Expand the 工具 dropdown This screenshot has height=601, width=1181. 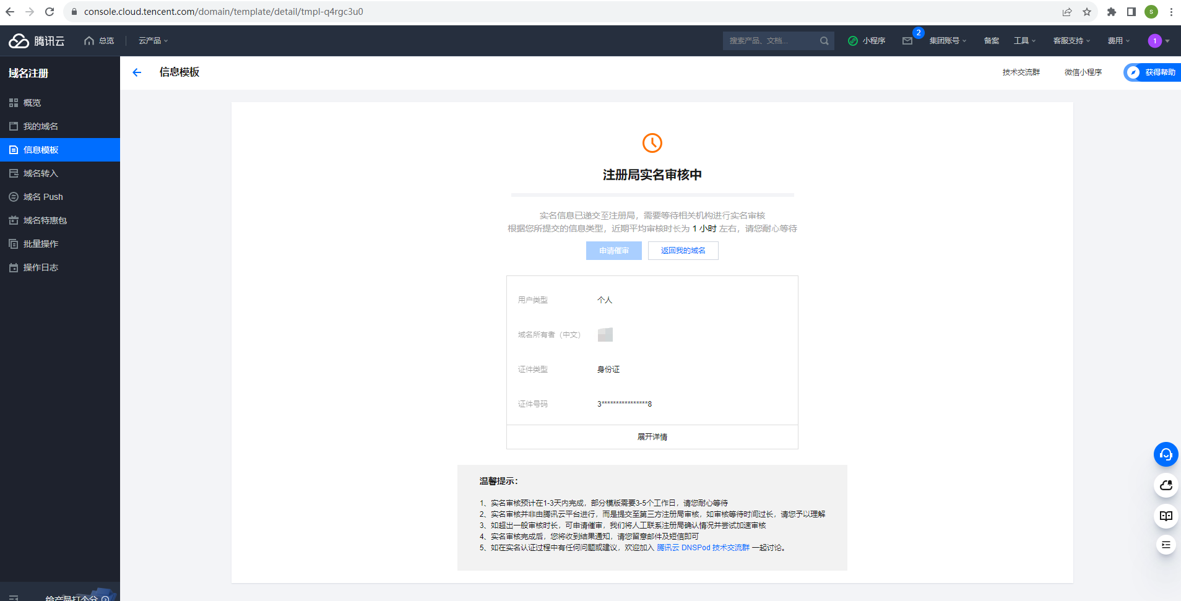click(1024, 41)
